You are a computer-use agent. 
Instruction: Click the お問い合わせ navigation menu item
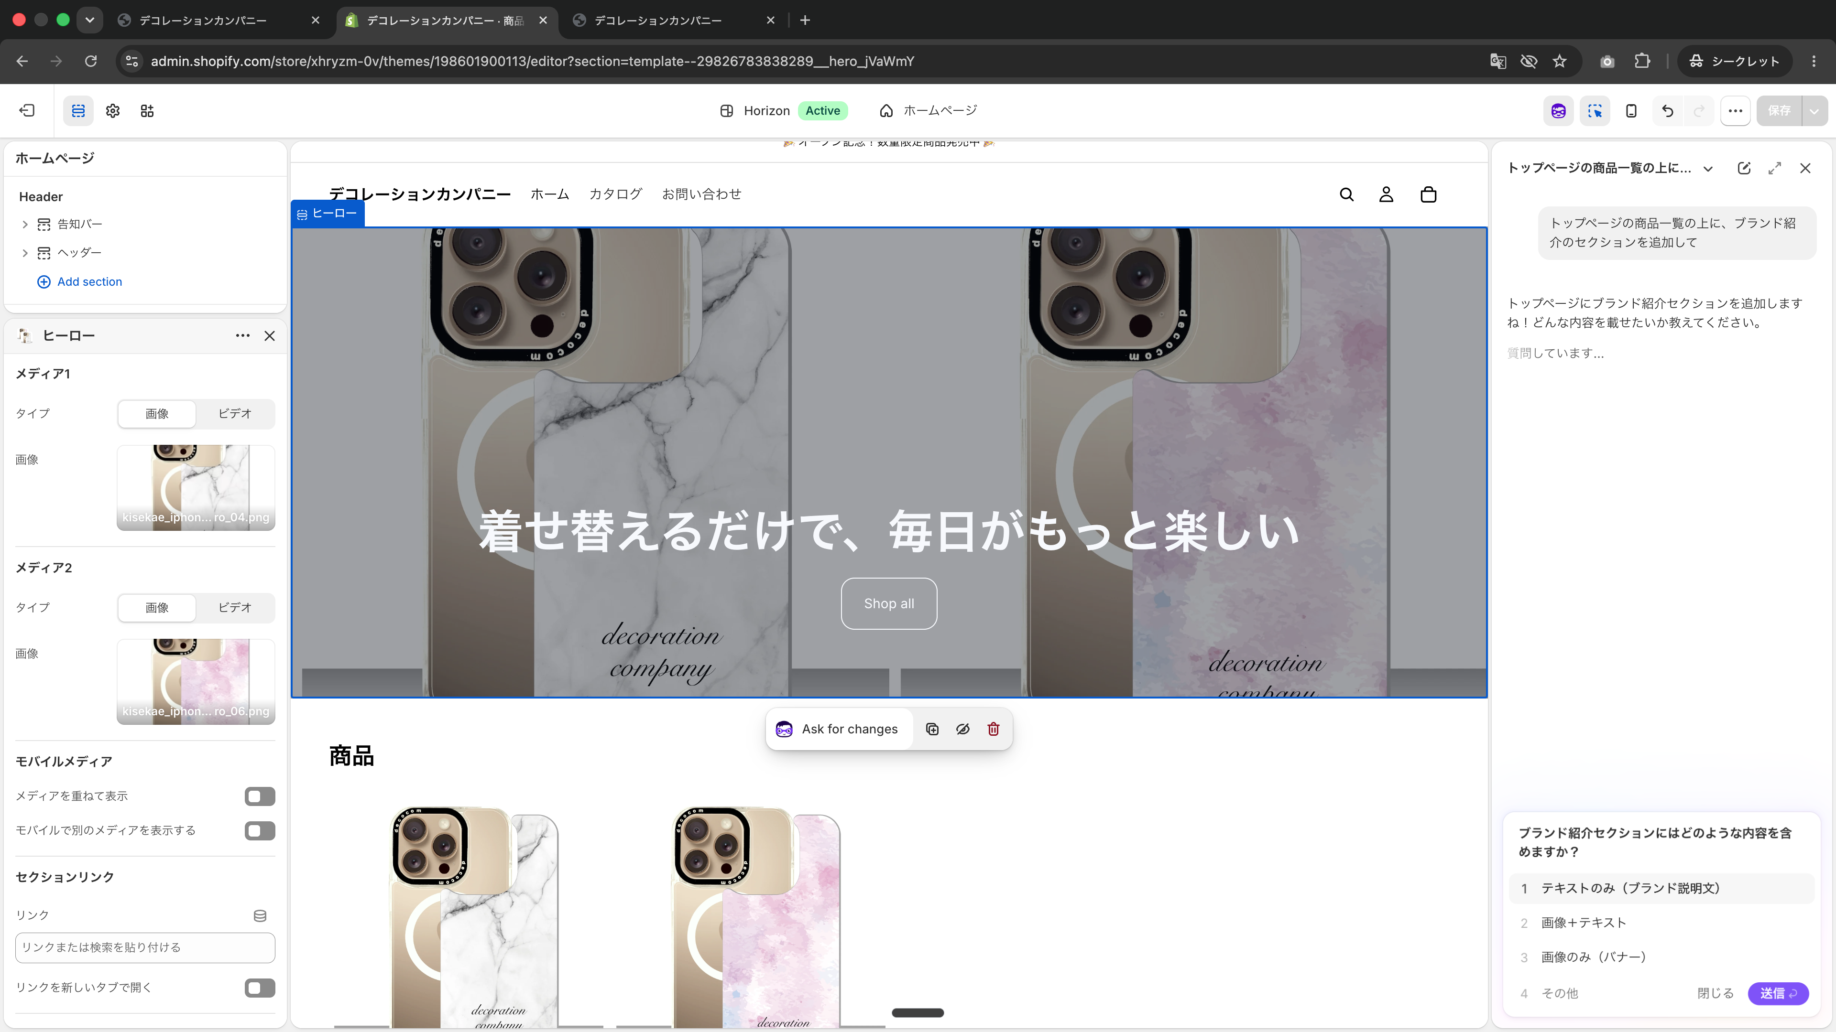[701, 193]
